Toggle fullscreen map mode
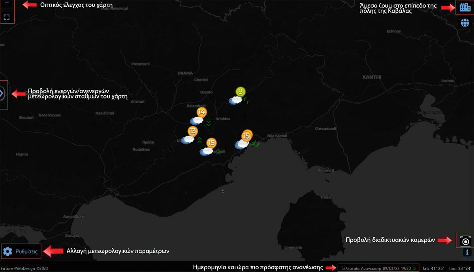The width and height of the screenshot is (474, 272). point(7,17)
